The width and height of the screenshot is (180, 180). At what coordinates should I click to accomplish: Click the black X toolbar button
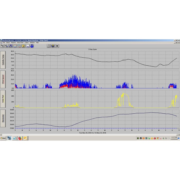[57, 46]
